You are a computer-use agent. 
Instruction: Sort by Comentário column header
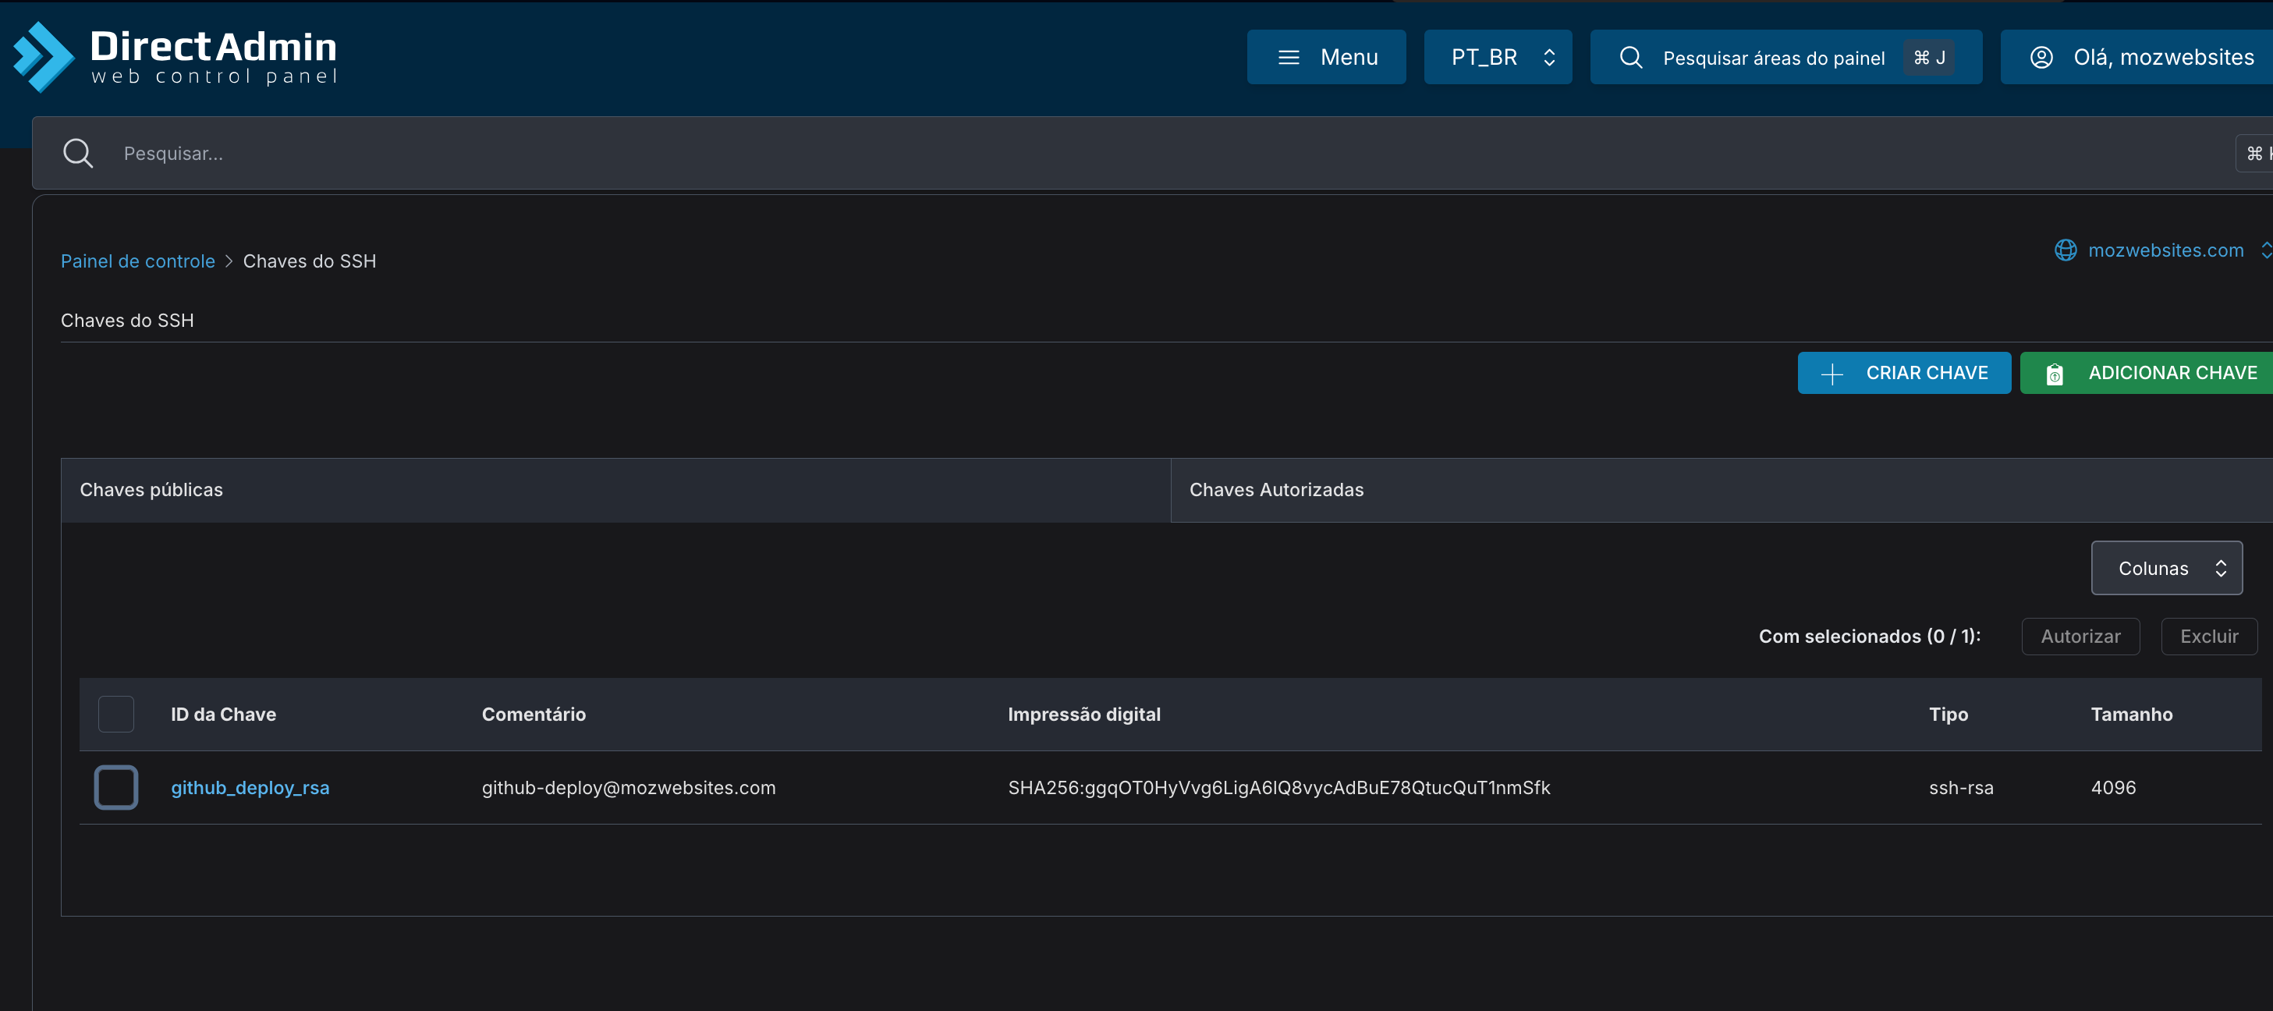pyautogui.click(x=533, y=714)
